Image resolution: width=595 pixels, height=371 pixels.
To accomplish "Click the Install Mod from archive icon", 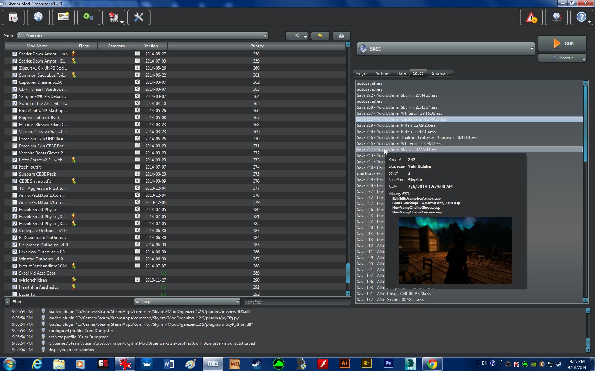I will pyautogui.click(x=13, y=17).
